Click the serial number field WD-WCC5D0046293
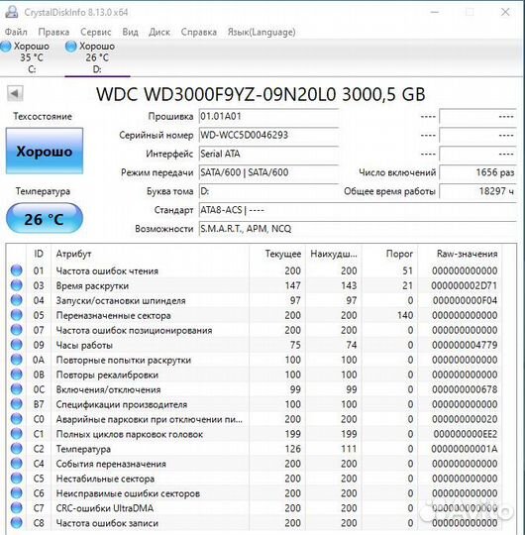Screen dimensions: 525x535 (268, 135)
